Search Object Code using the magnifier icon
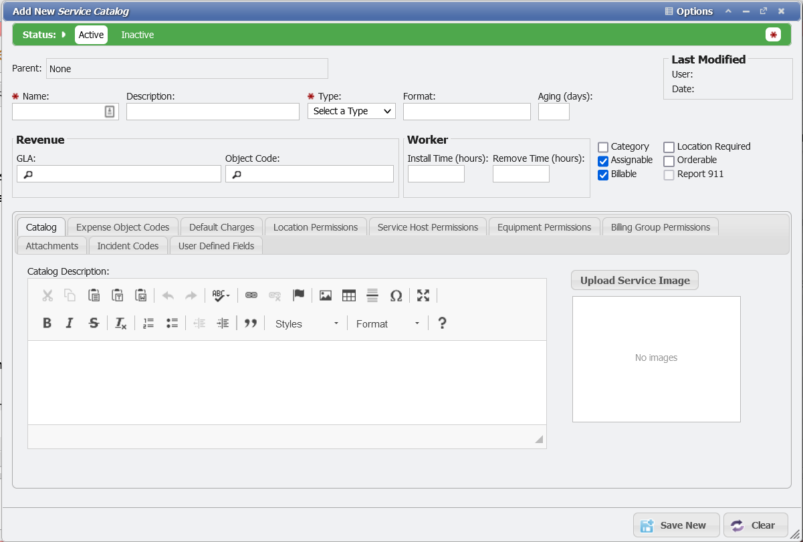 click(235, 173)
